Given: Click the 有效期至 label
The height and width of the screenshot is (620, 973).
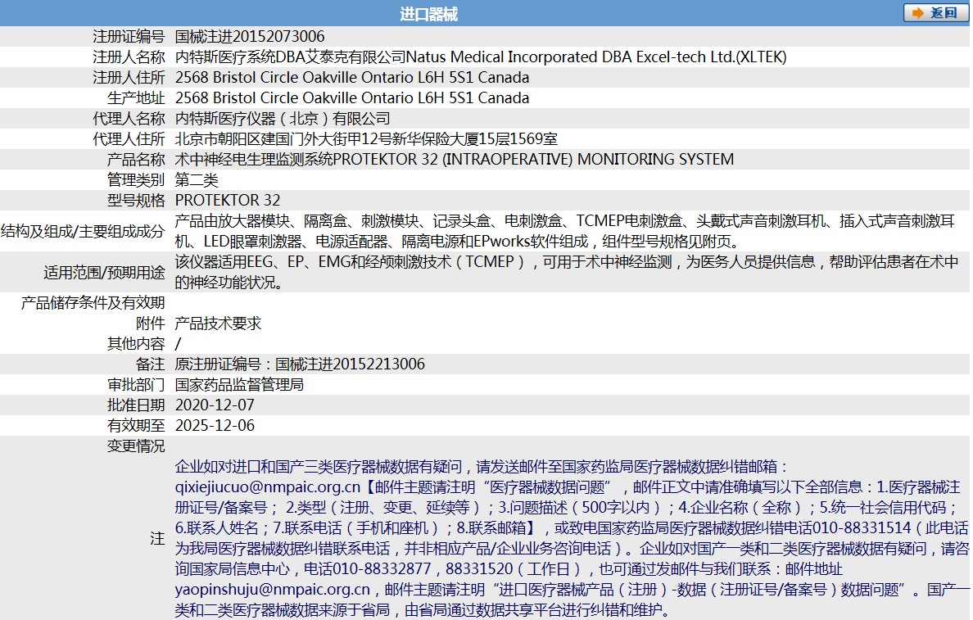Looking at the screenshot, I should 136,425.
